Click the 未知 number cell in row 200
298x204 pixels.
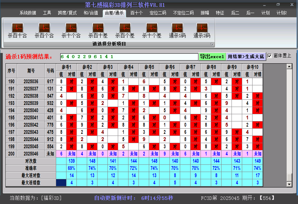[x=50, y=154]
